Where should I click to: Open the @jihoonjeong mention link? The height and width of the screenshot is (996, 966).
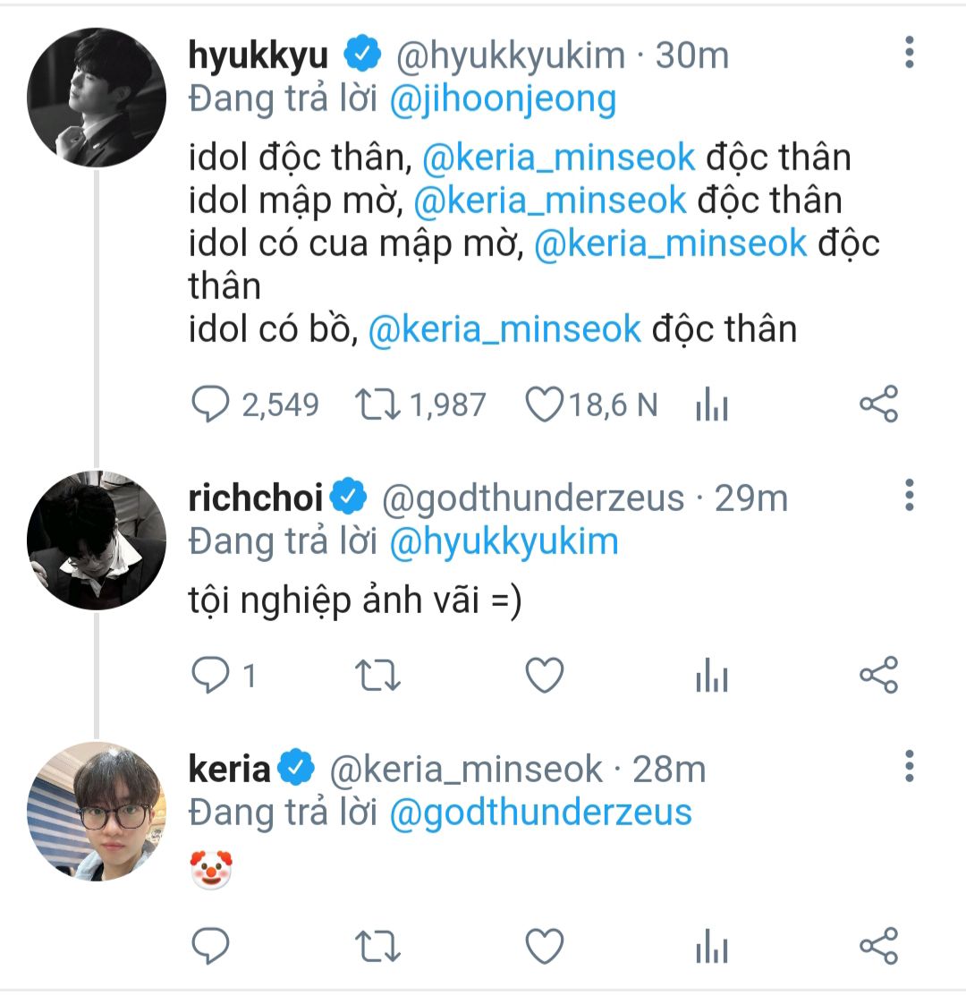tap(503, 99)
